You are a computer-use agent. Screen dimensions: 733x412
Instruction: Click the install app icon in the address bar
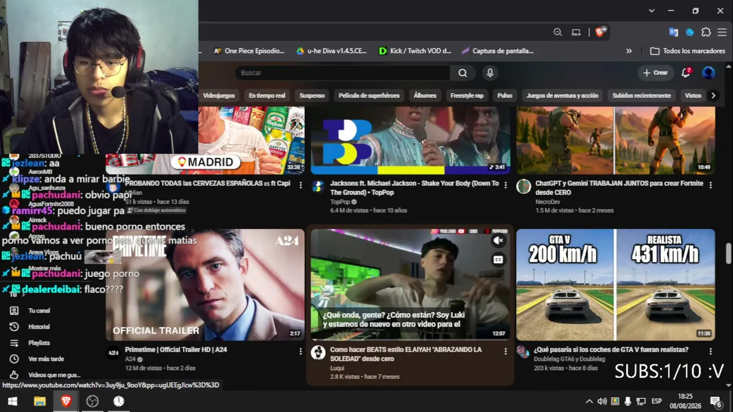576,33
